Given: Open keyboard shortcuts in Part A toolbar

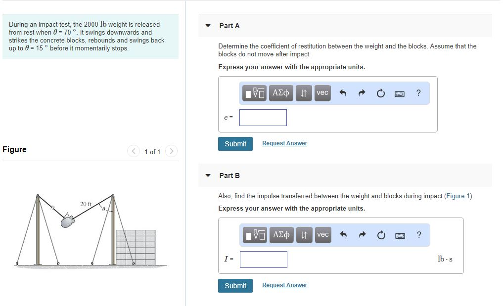Looking at the screenshot, I should click(x=400, y=93).
